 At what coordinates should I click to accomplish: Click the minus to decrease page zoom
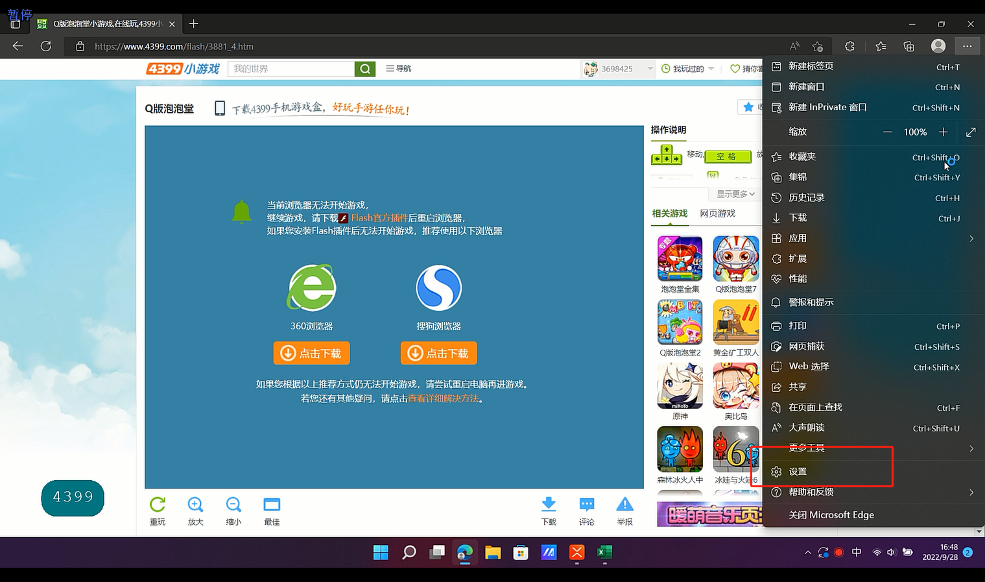point(887,132)
